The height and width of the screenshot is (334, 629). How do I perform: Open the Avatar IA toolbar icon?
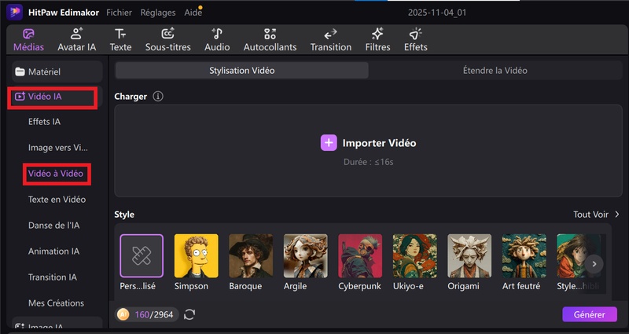tap(76, 34)
